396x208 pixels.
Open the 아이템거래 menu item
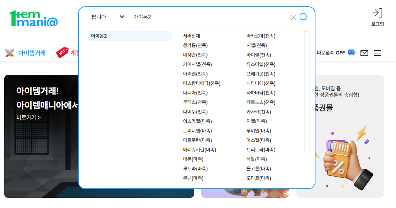pos(32,53)
